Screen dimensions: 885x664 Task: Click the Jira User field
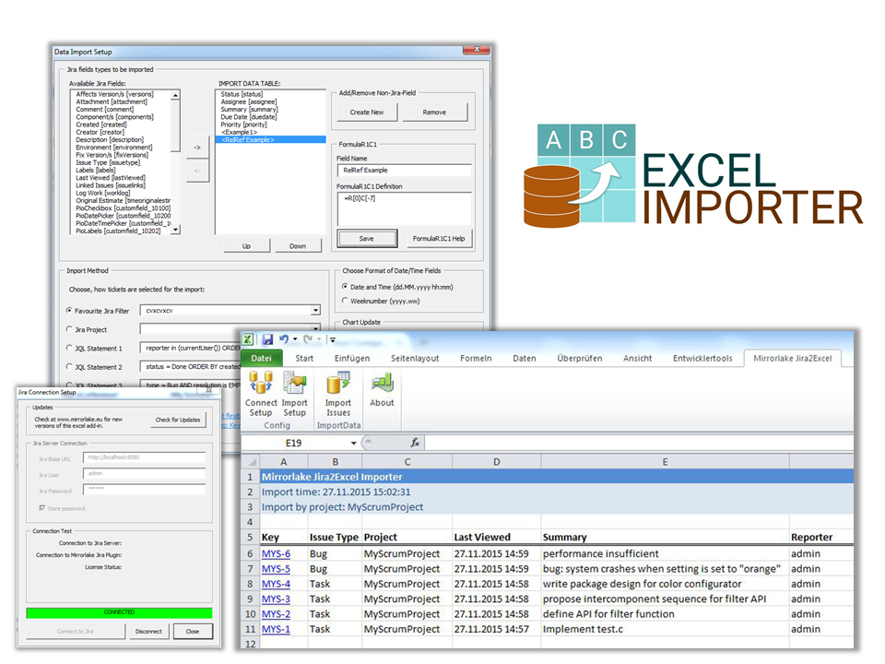pyautogui.click(x=144, y=474)
